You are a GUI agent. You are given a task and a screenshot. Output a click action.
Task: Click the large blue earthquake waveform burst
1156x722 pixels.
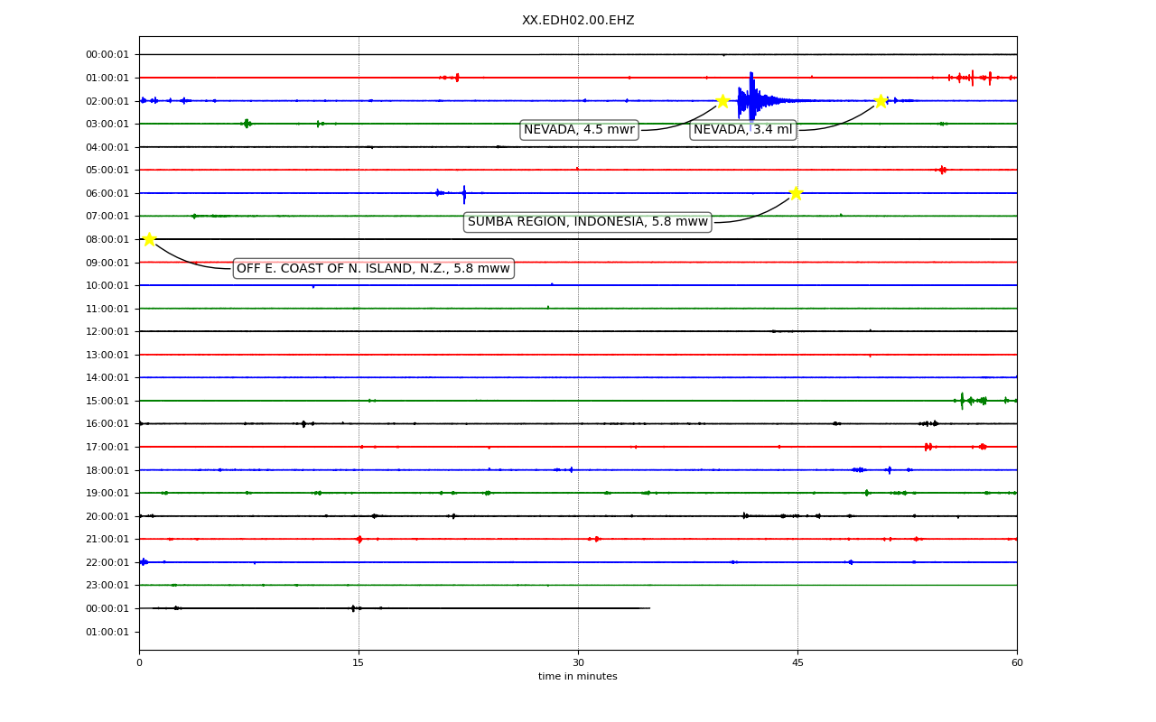pyautogui.click(x=752, y=100)
